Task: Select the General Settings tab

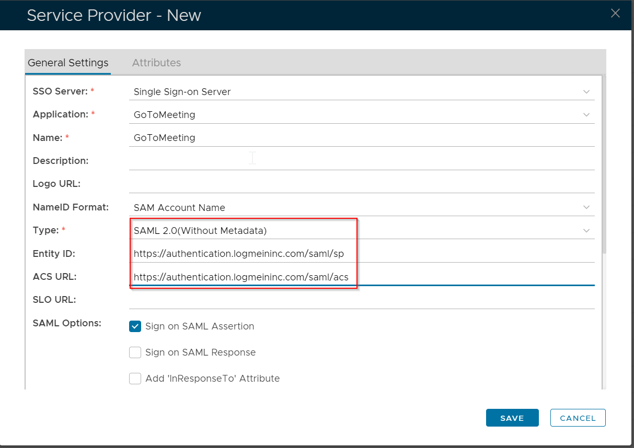Action: 68,63
